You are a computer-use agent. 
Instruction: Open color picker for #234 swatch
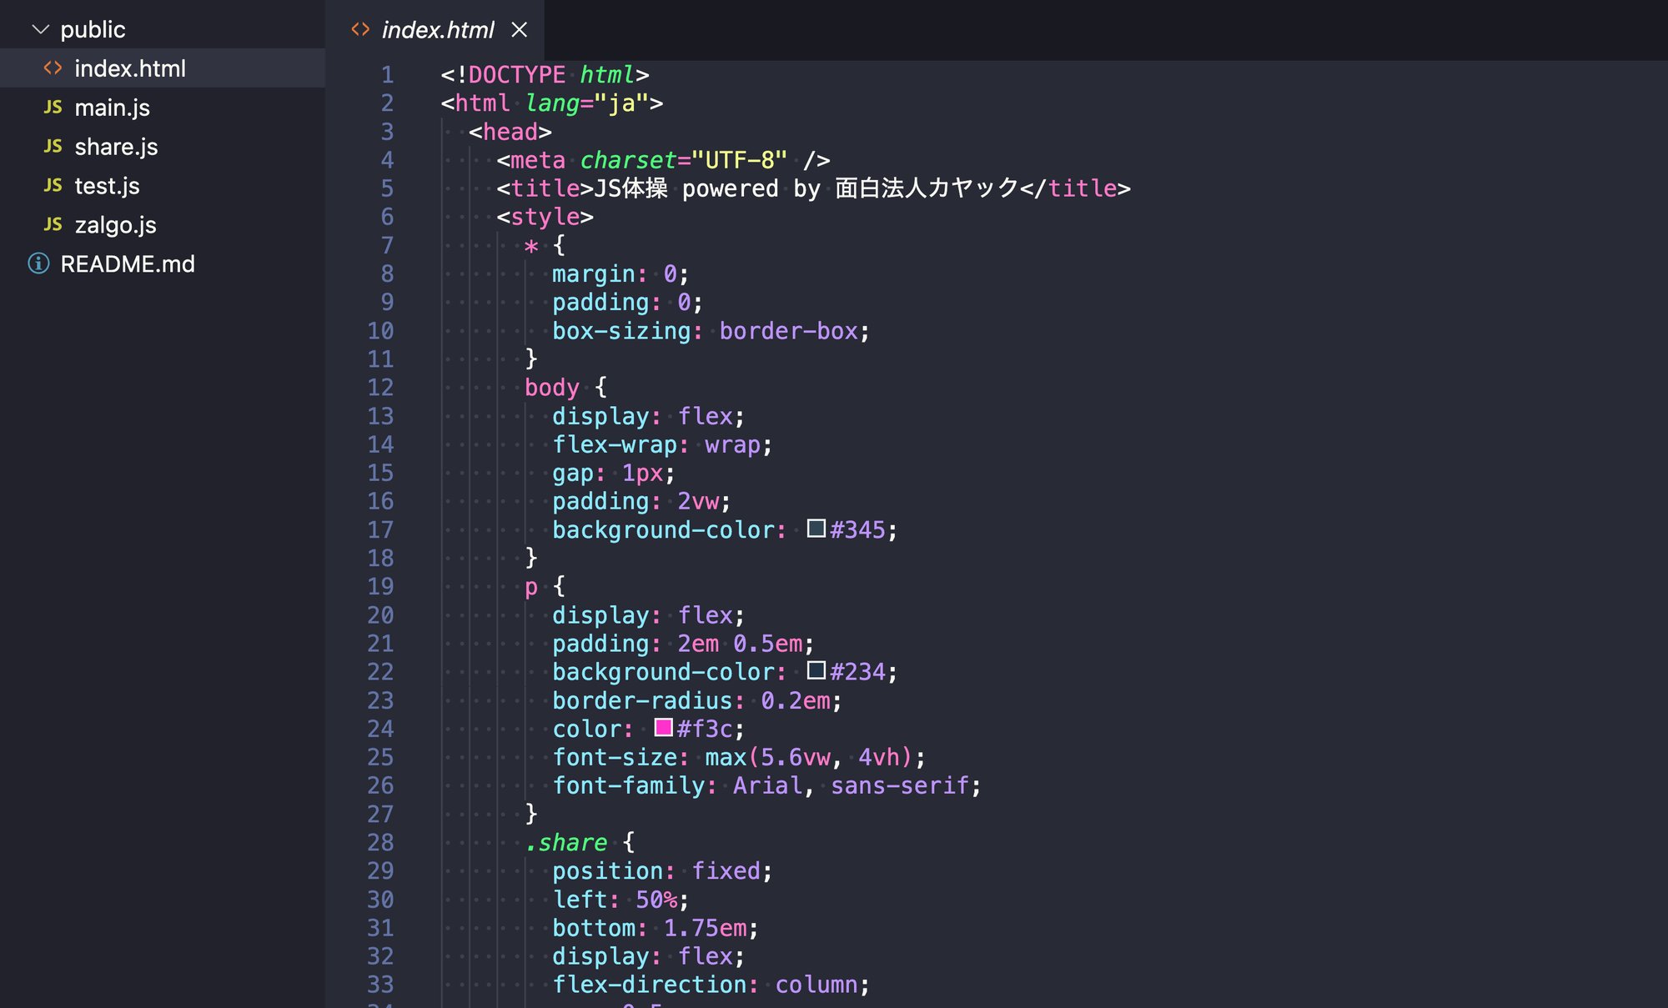tap(816, 670)
